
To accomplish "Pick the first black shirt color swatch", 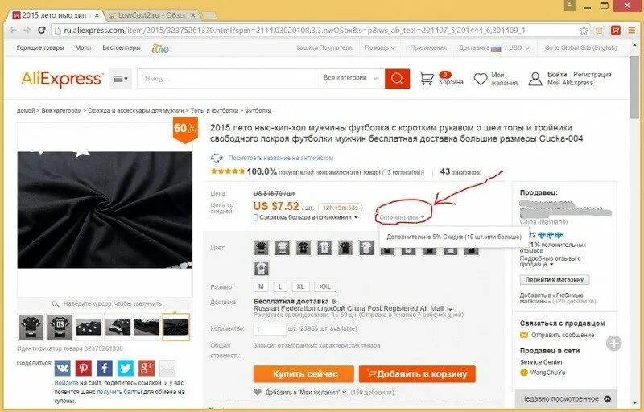I will [x=261, y=248].
